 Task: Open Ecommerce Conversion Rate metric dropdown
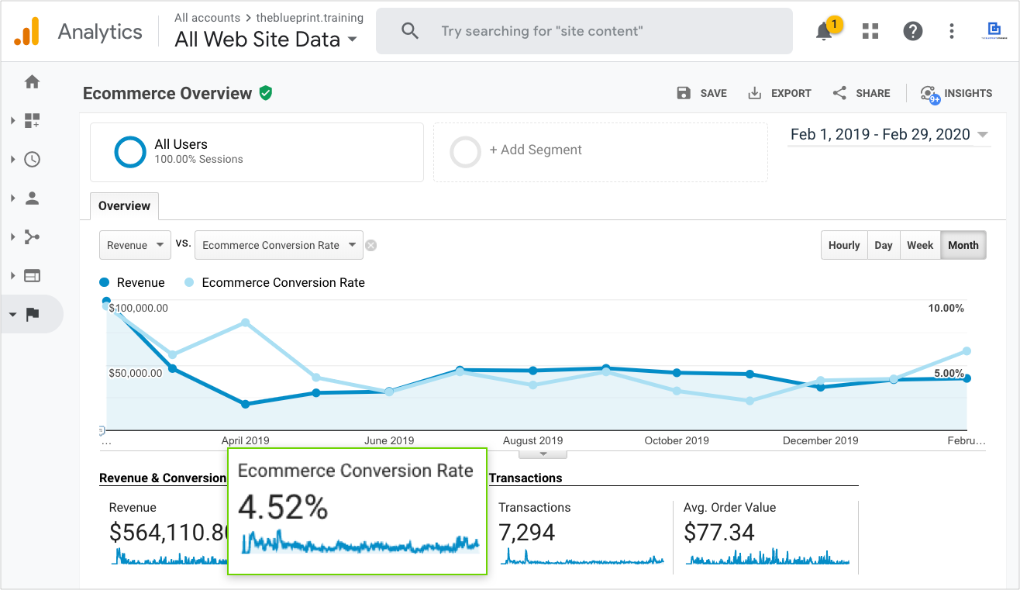coord(278,245)
